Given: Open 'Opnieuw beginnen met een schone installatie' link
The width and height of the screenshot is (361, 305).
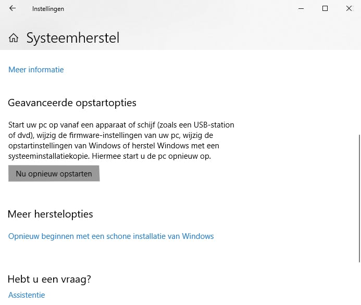Looking at the screenshot, I should (x=111, y=236).
